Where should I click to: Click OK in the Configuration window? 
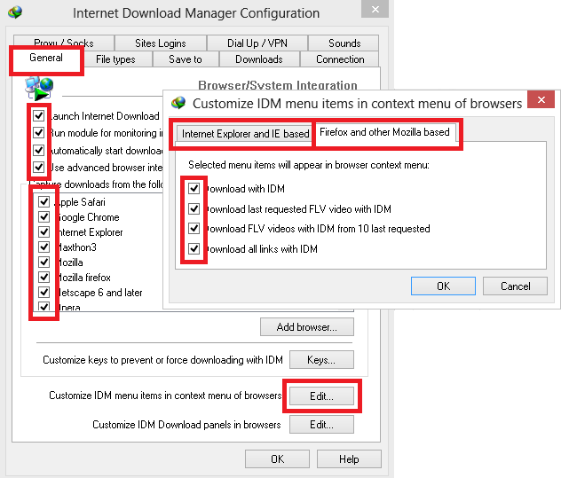tap(277, 459)
